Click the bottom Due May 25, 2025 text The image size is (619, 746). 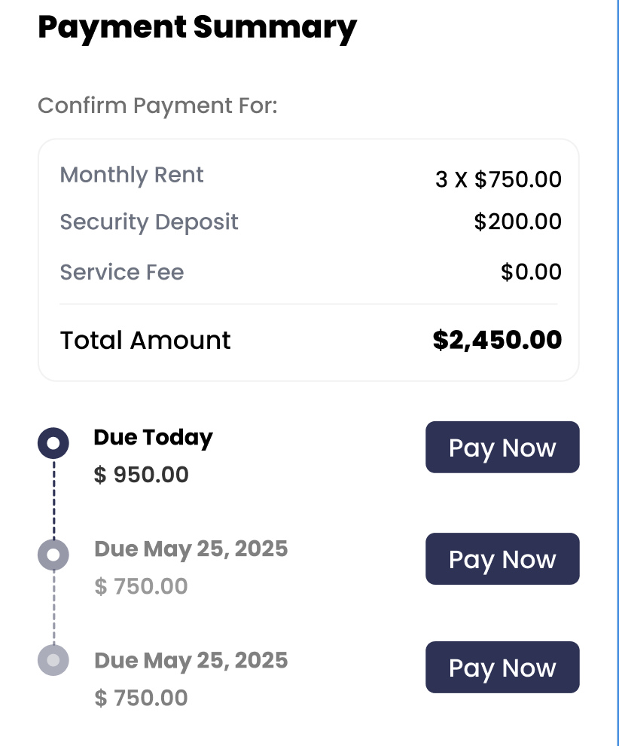[191, 661]
